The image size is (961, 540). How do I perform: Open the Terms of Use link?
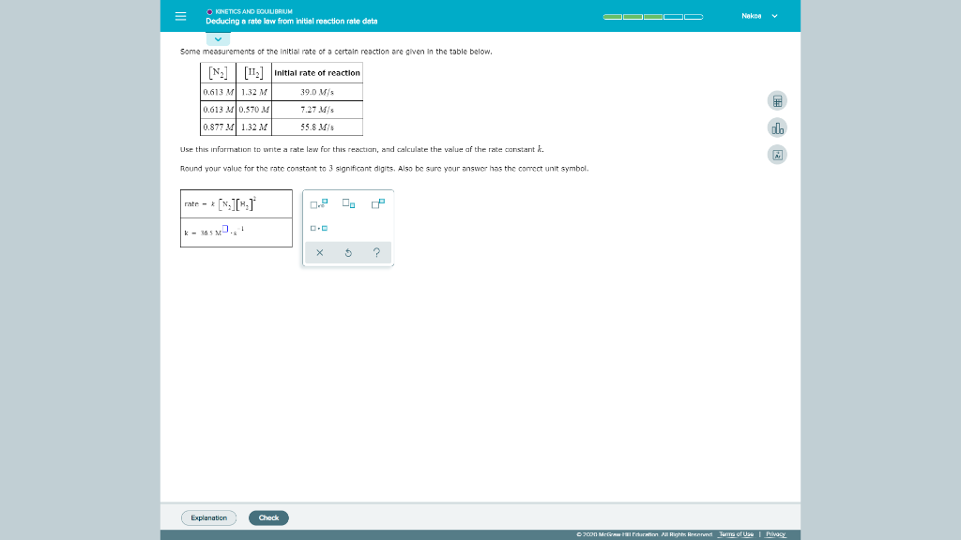coord(736,534)
